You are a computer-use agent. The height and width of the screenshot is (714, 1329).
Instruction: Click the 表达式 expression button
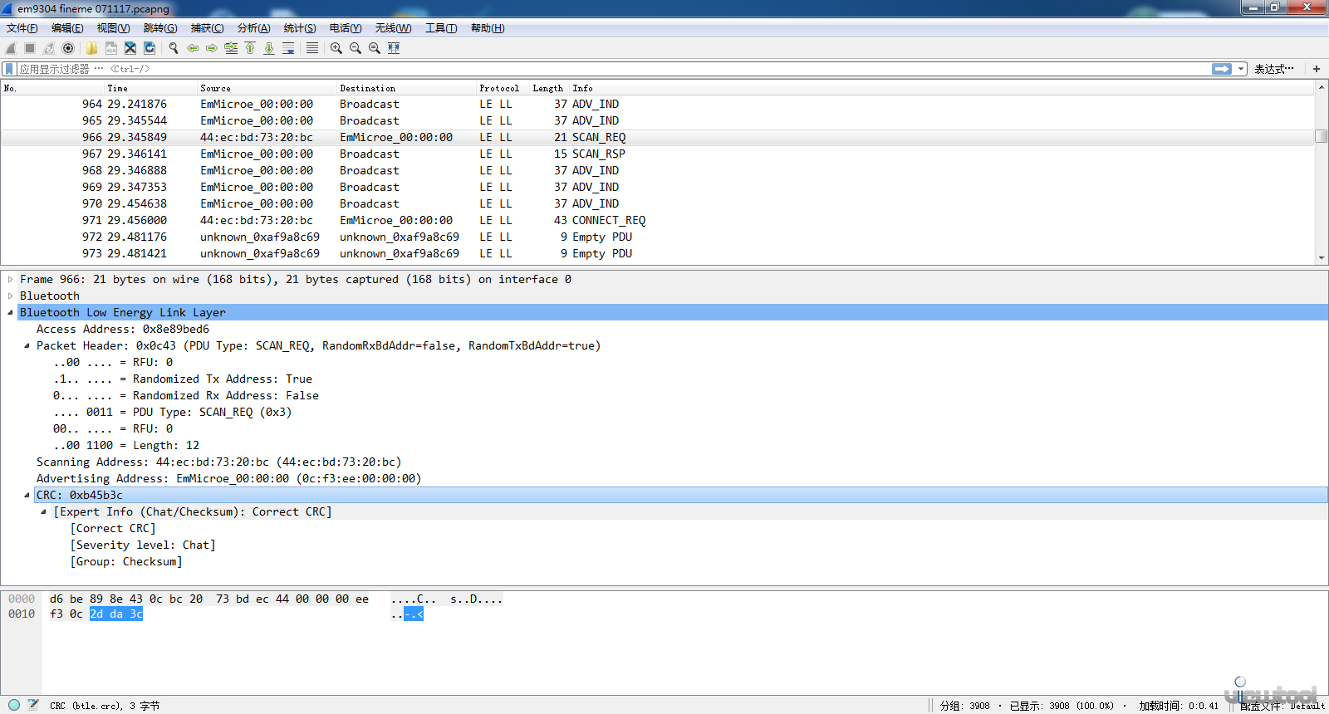point(1274,69)
